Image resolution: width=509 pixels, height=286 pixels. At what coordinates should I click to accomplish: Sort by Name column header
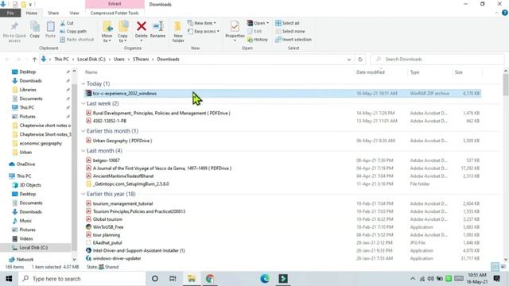click(91, 72)
